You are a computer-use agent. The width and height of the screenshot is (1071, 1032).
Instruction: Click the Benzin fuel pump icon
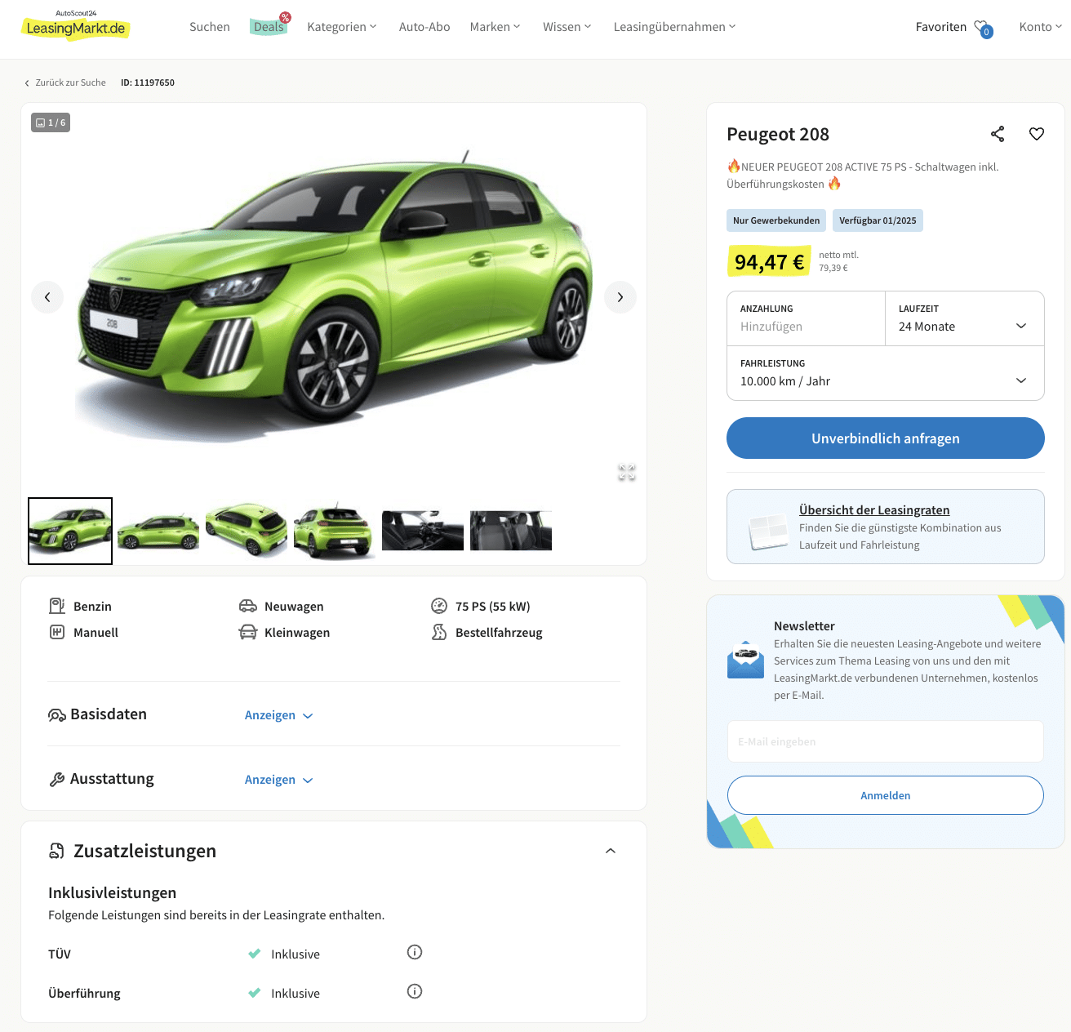(57, 606)
